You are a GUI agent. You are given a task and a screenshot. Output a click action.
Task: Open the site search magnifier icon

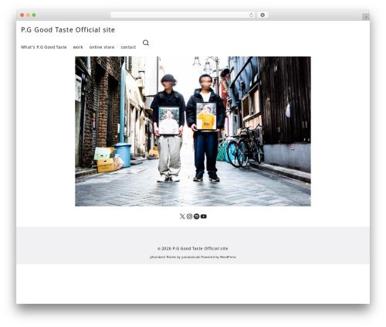point(146,43)
